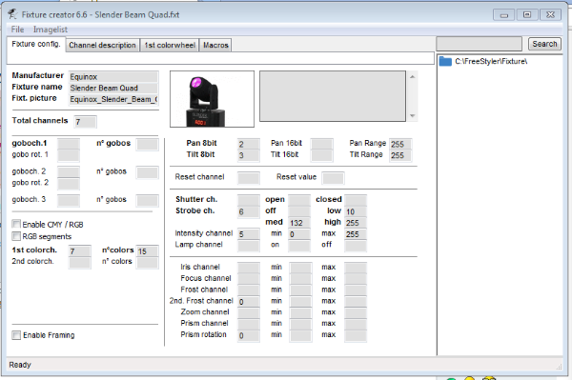This screenshot has height=380, width=572.
Task: Click the description scrollbar down arrow
Action: 412,115
